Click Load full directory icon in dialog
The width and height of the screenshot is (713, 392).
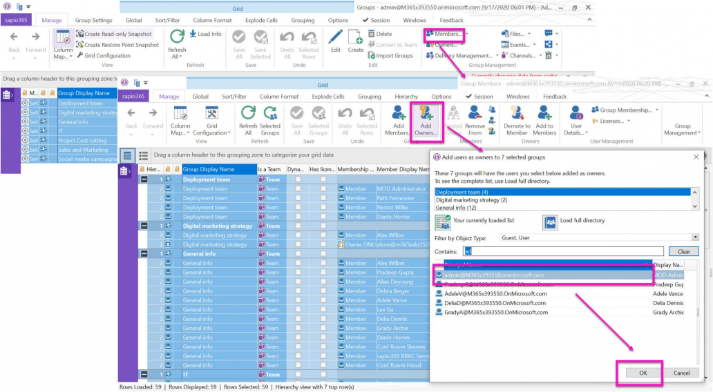[x=550, y=223]
